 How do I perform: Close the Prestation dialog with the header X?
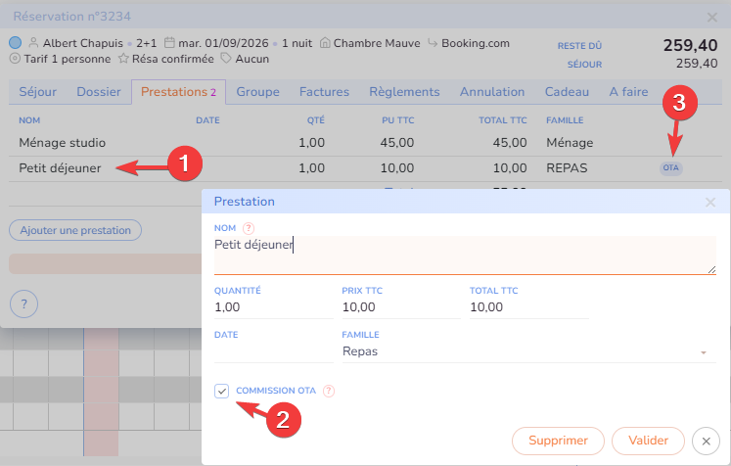(710, 202)
